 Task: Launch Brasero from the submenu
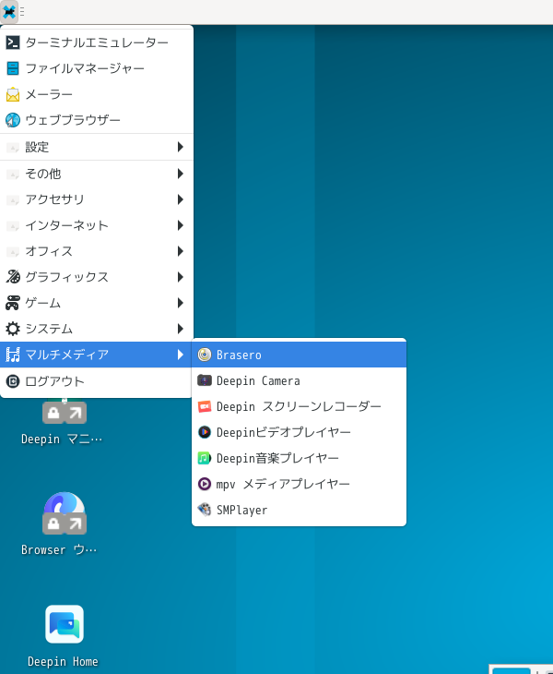tap(299, 355)
